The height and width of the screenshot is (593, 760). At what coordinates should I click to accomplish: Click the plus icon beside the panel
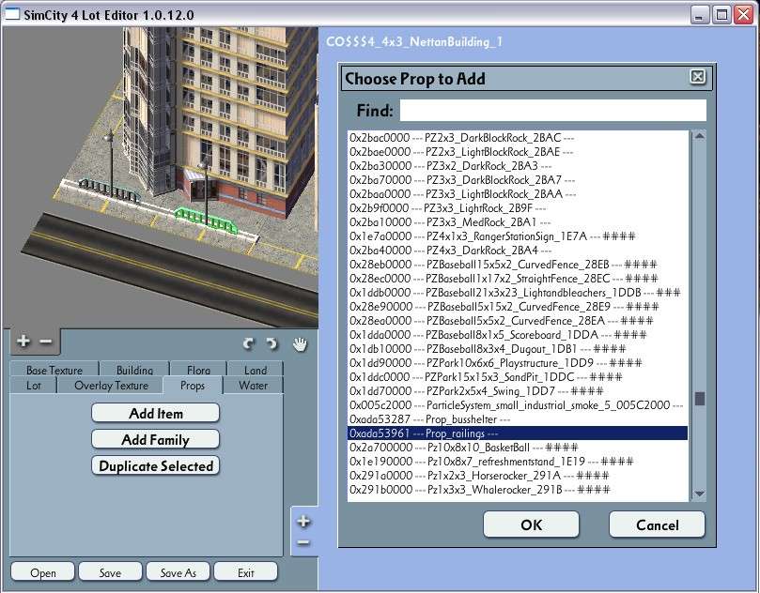[x=303, y=522]
